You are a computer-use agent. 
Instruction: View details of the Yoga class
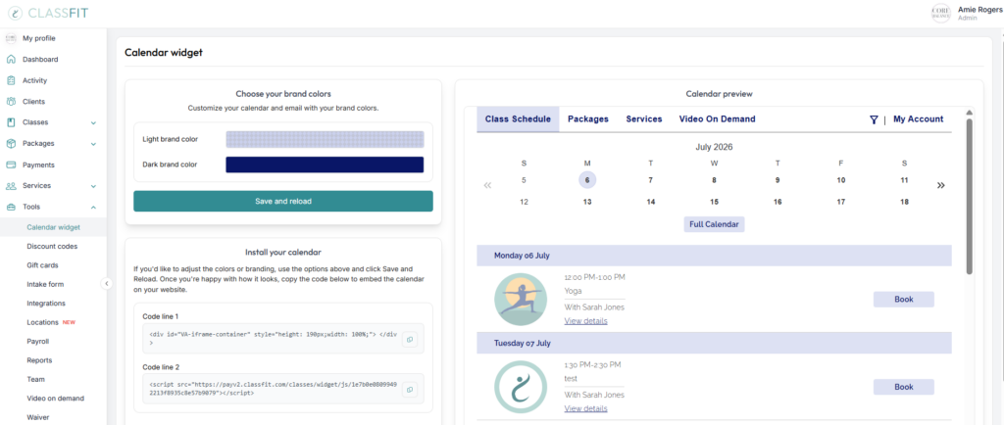(x=586, y=321)
